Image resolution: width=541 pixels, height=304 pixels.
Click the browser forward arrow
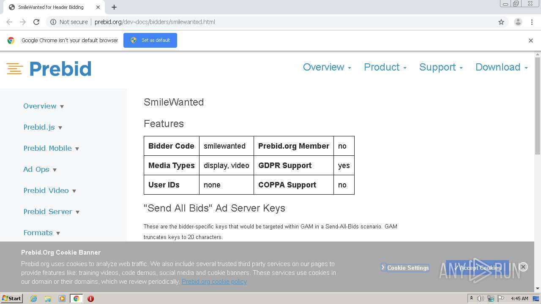pyautogui.click(x=23, y=22)
